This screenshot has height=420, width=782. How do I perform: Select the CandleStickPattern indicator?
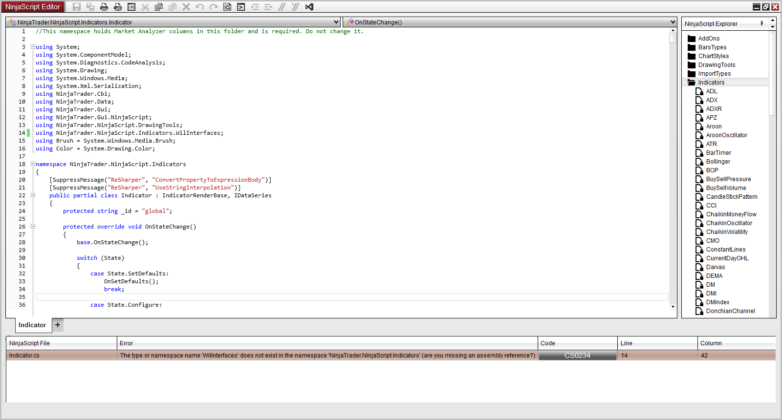(x=732, y=197)
